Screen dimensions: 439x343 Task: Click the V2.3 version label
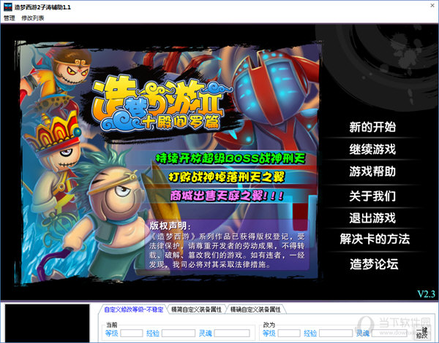click(x=426, y=294)
